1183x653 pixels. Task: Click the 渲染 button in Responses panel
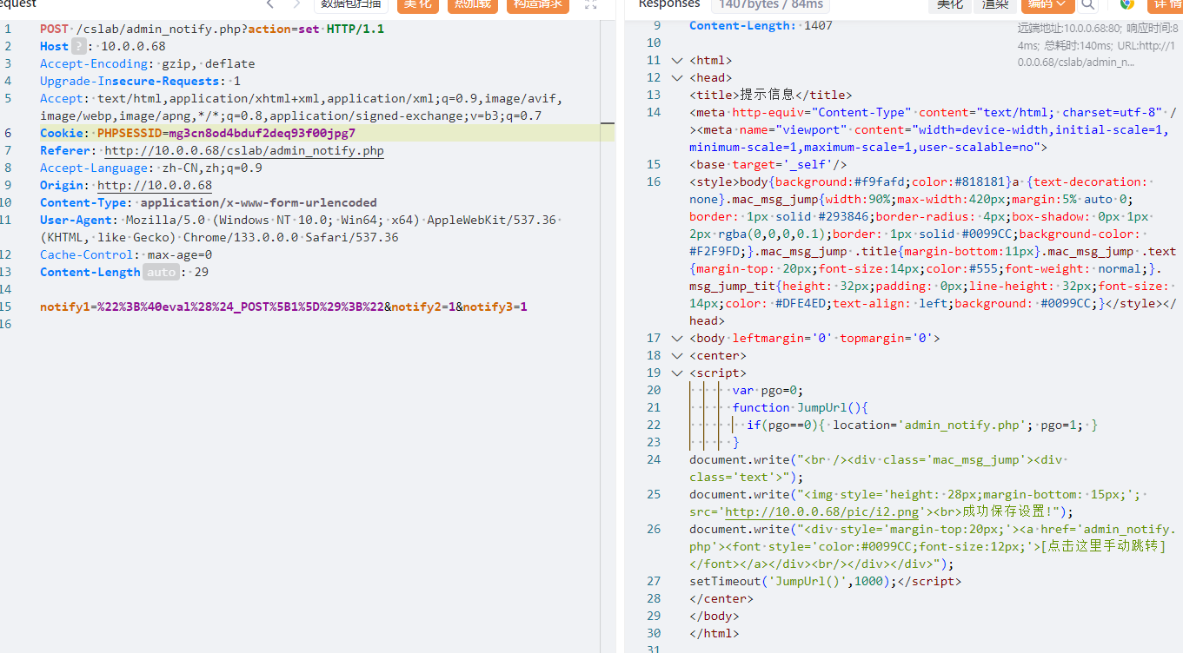[x=995, y=4]
